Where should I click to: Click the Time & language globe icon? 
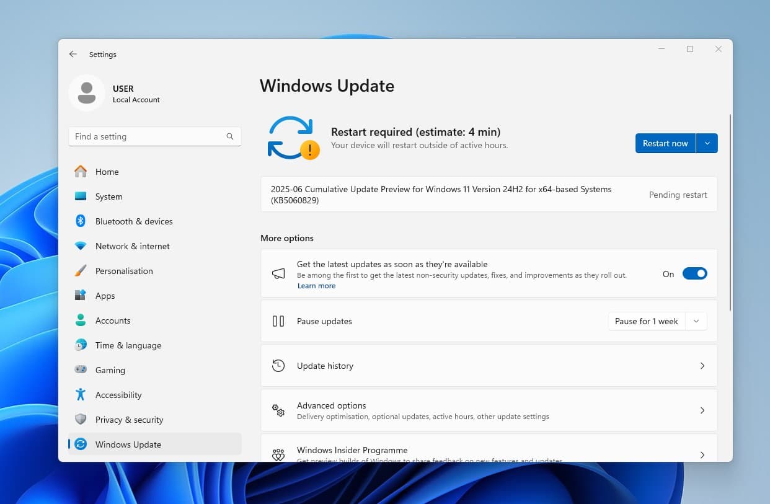pyautogui.click(x=81, y=345)
